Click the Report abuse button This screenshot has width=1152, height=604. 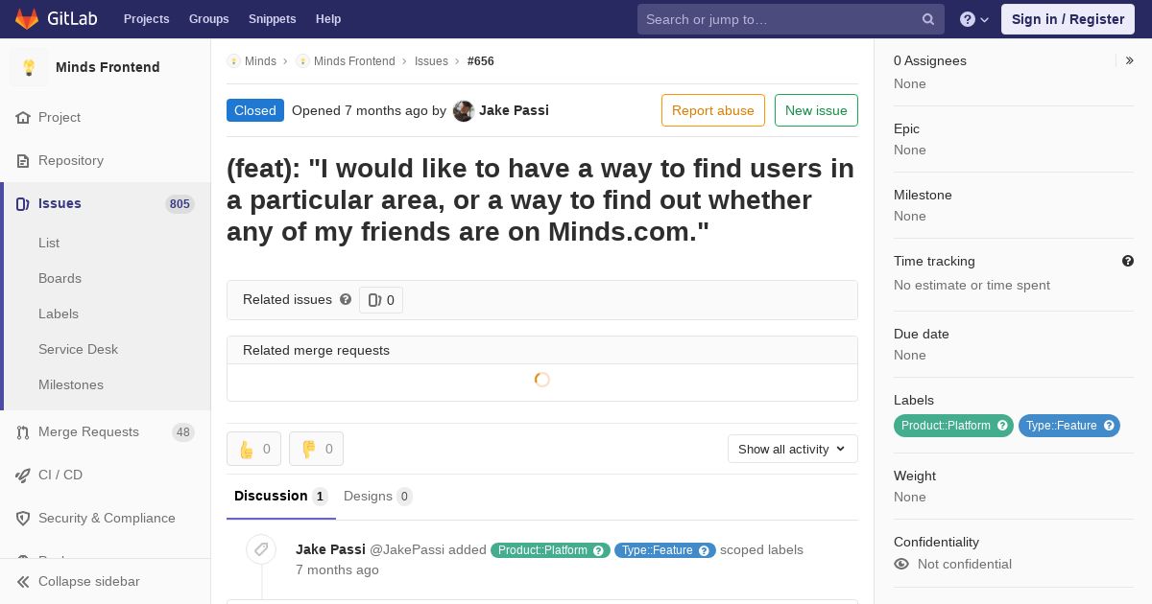713,110
